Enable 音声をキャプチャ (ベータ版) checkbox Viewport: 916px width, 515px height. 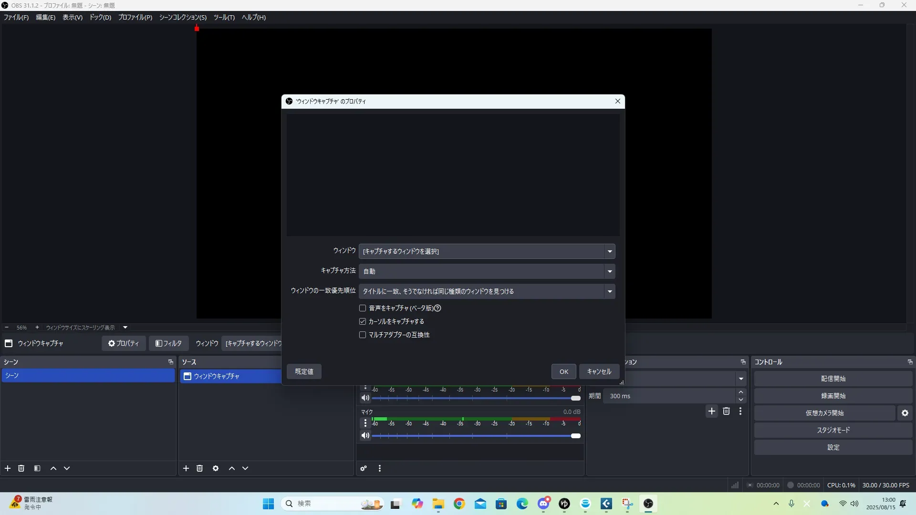tap(363, 308)
